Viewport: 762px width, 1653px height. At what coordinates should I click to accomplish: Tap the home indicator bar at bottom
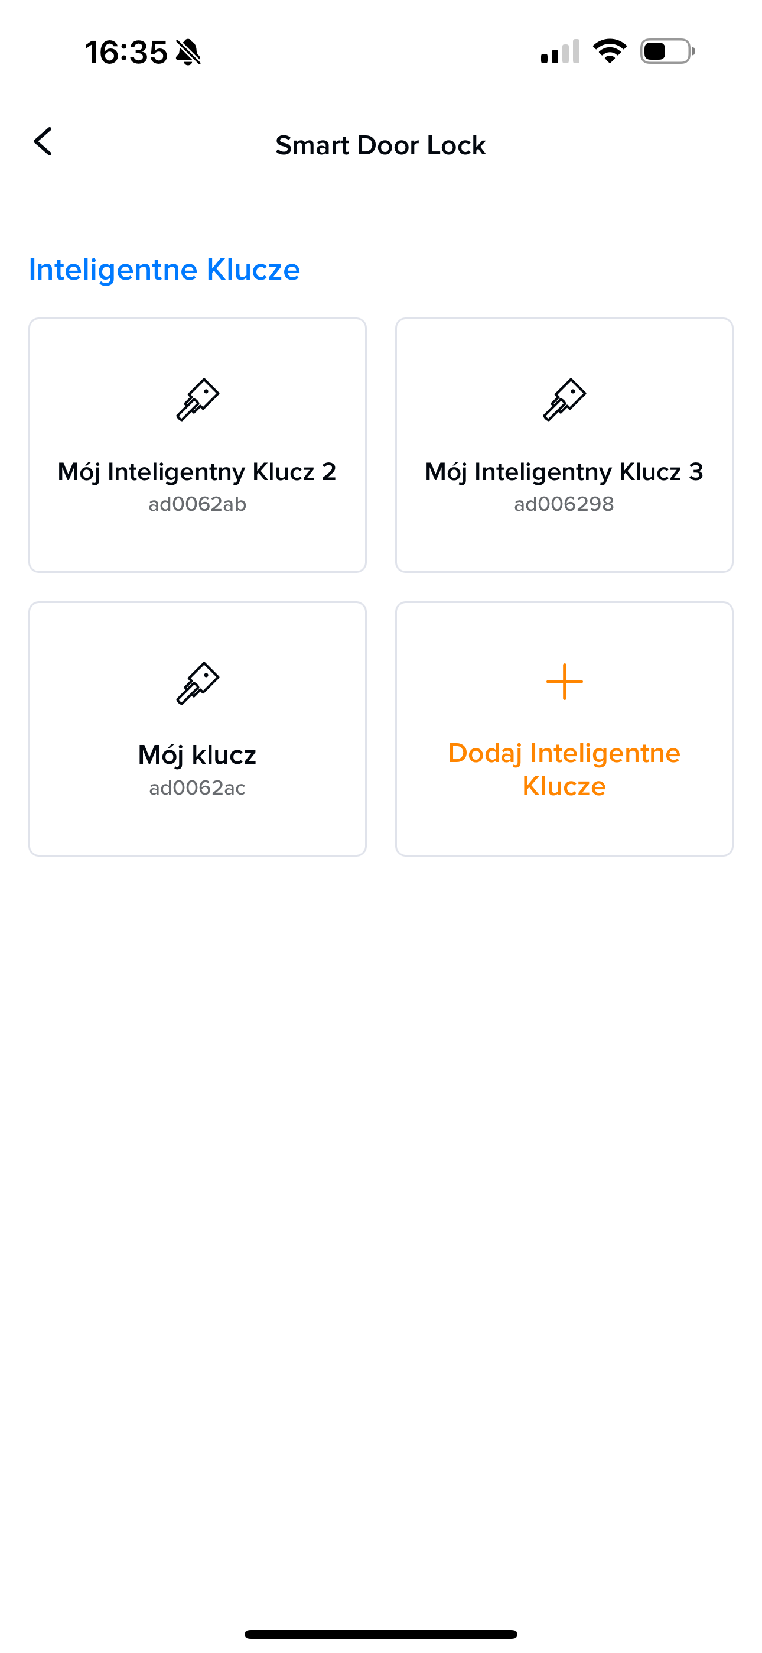(381, 1633)
